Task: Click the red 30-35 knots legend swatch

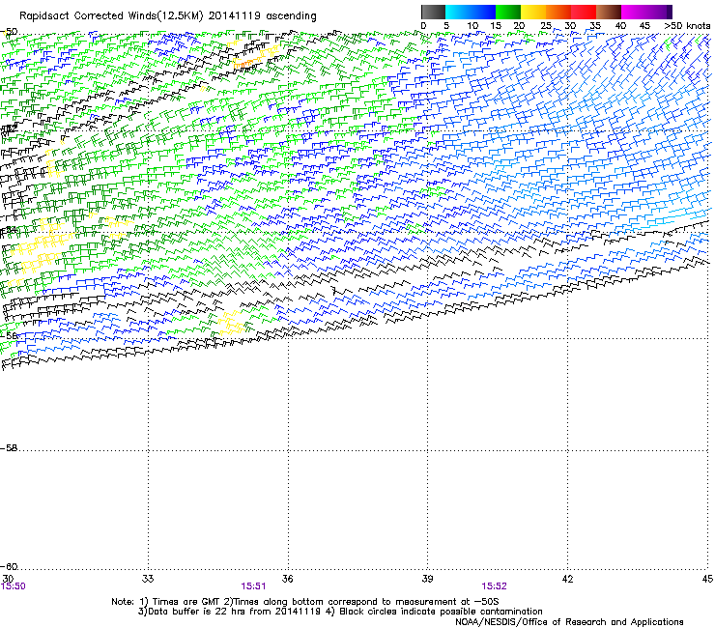Action: [584, 12]
